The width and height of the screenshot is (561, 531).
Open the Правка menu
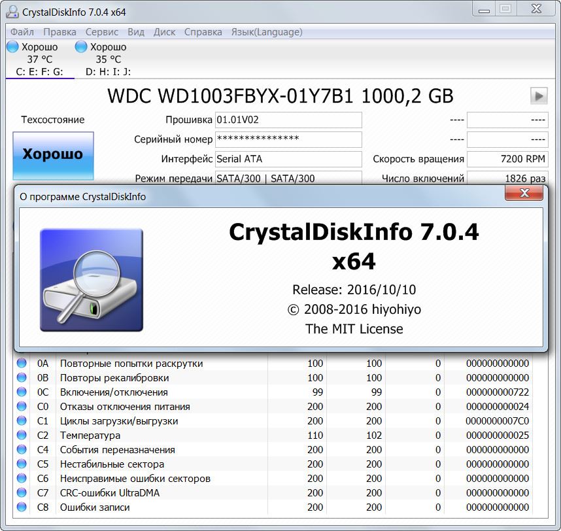tap(59, 32)
